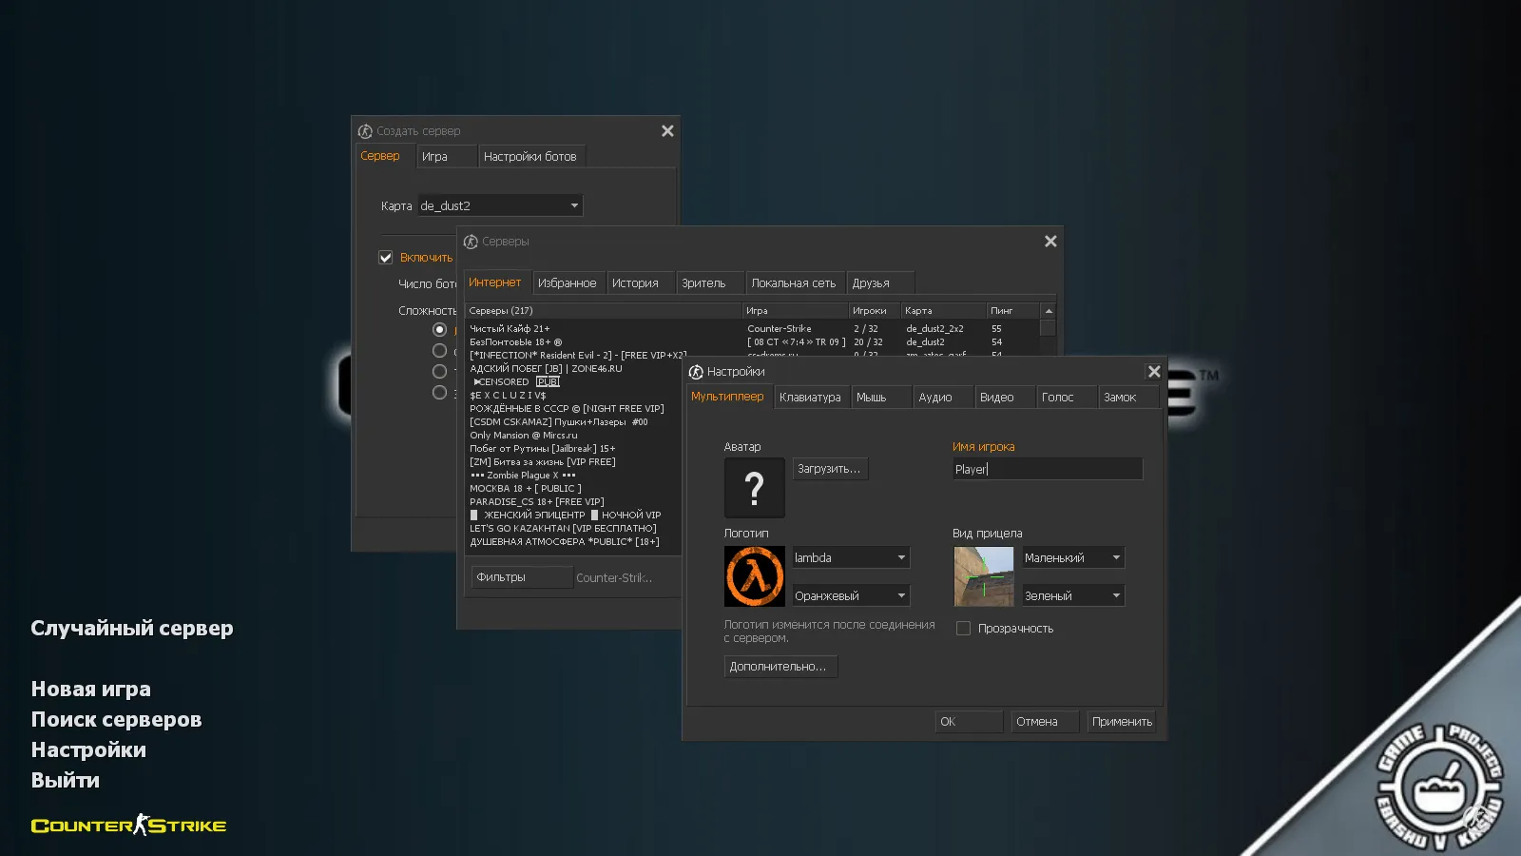Select the first Сложность radio button
Image resolution: width=1521 pixels, height=856 pixels.
(440, 329)
